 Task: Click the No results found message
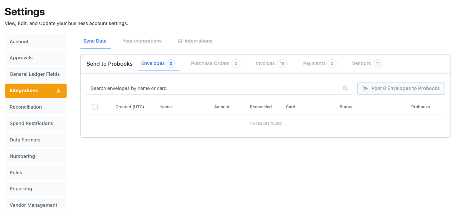266,123
